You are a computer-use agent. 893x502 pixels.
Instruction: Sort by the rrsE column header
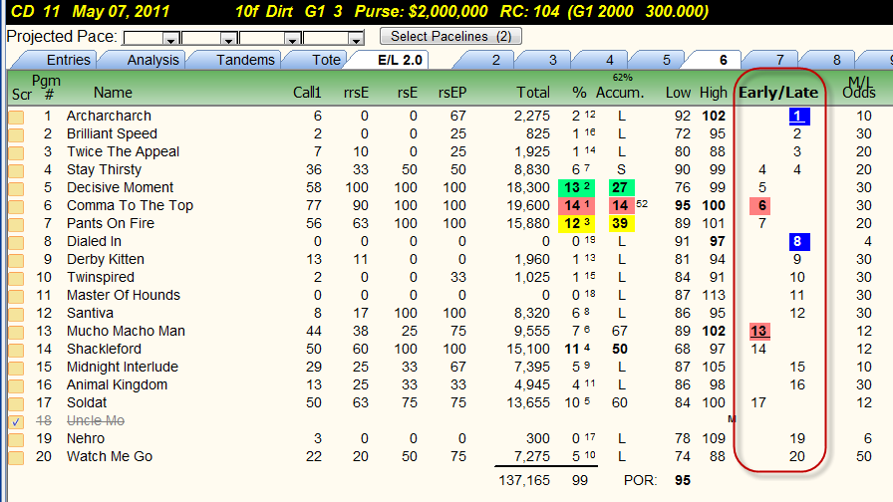click(356, 93)
